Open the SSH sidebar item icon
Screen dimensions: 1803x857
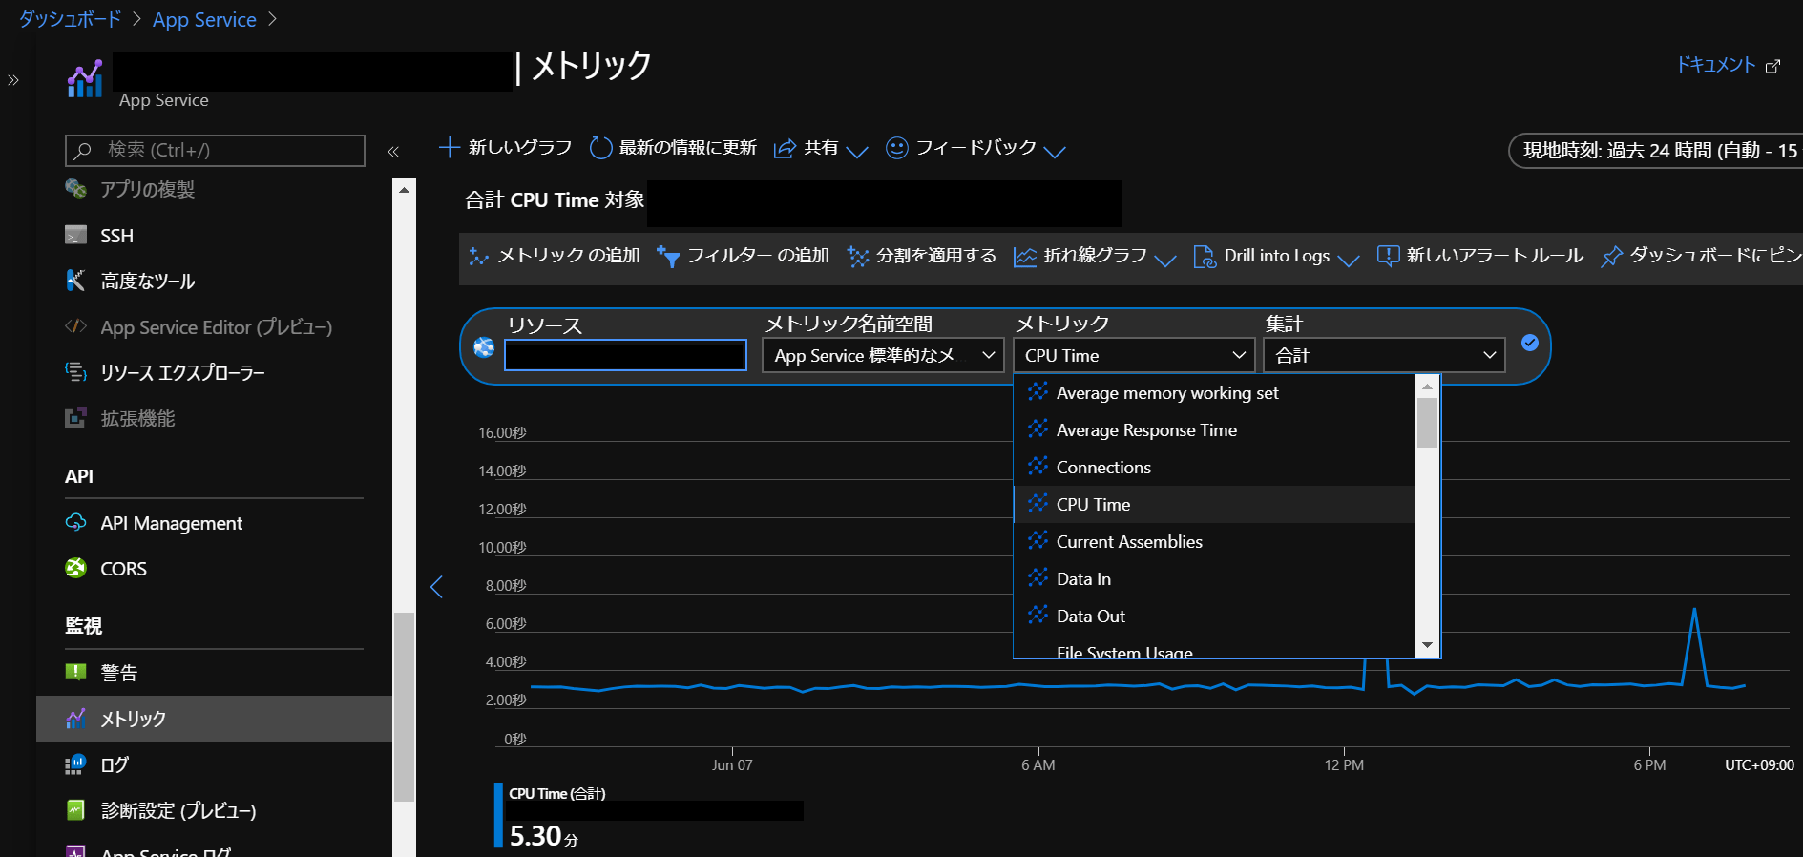[x=75, y=235]
